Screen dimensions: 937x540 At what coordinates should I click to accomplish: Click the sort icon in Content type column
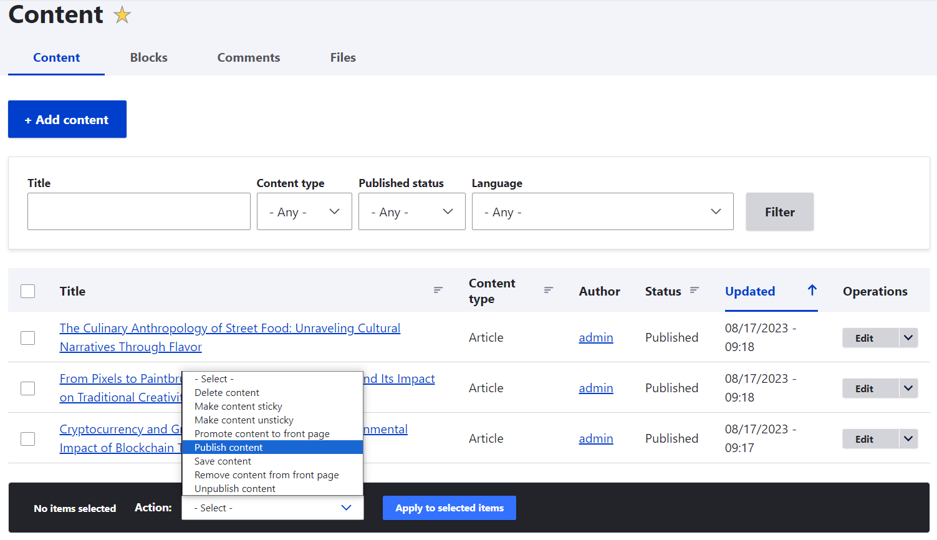[x=549, y=291]
